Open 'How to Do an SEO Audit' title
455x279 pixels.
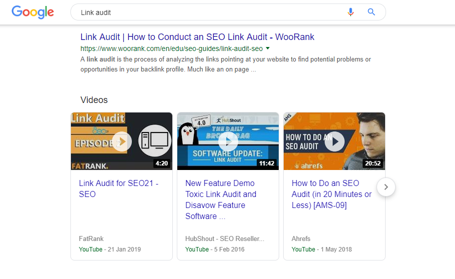point(331,194)
